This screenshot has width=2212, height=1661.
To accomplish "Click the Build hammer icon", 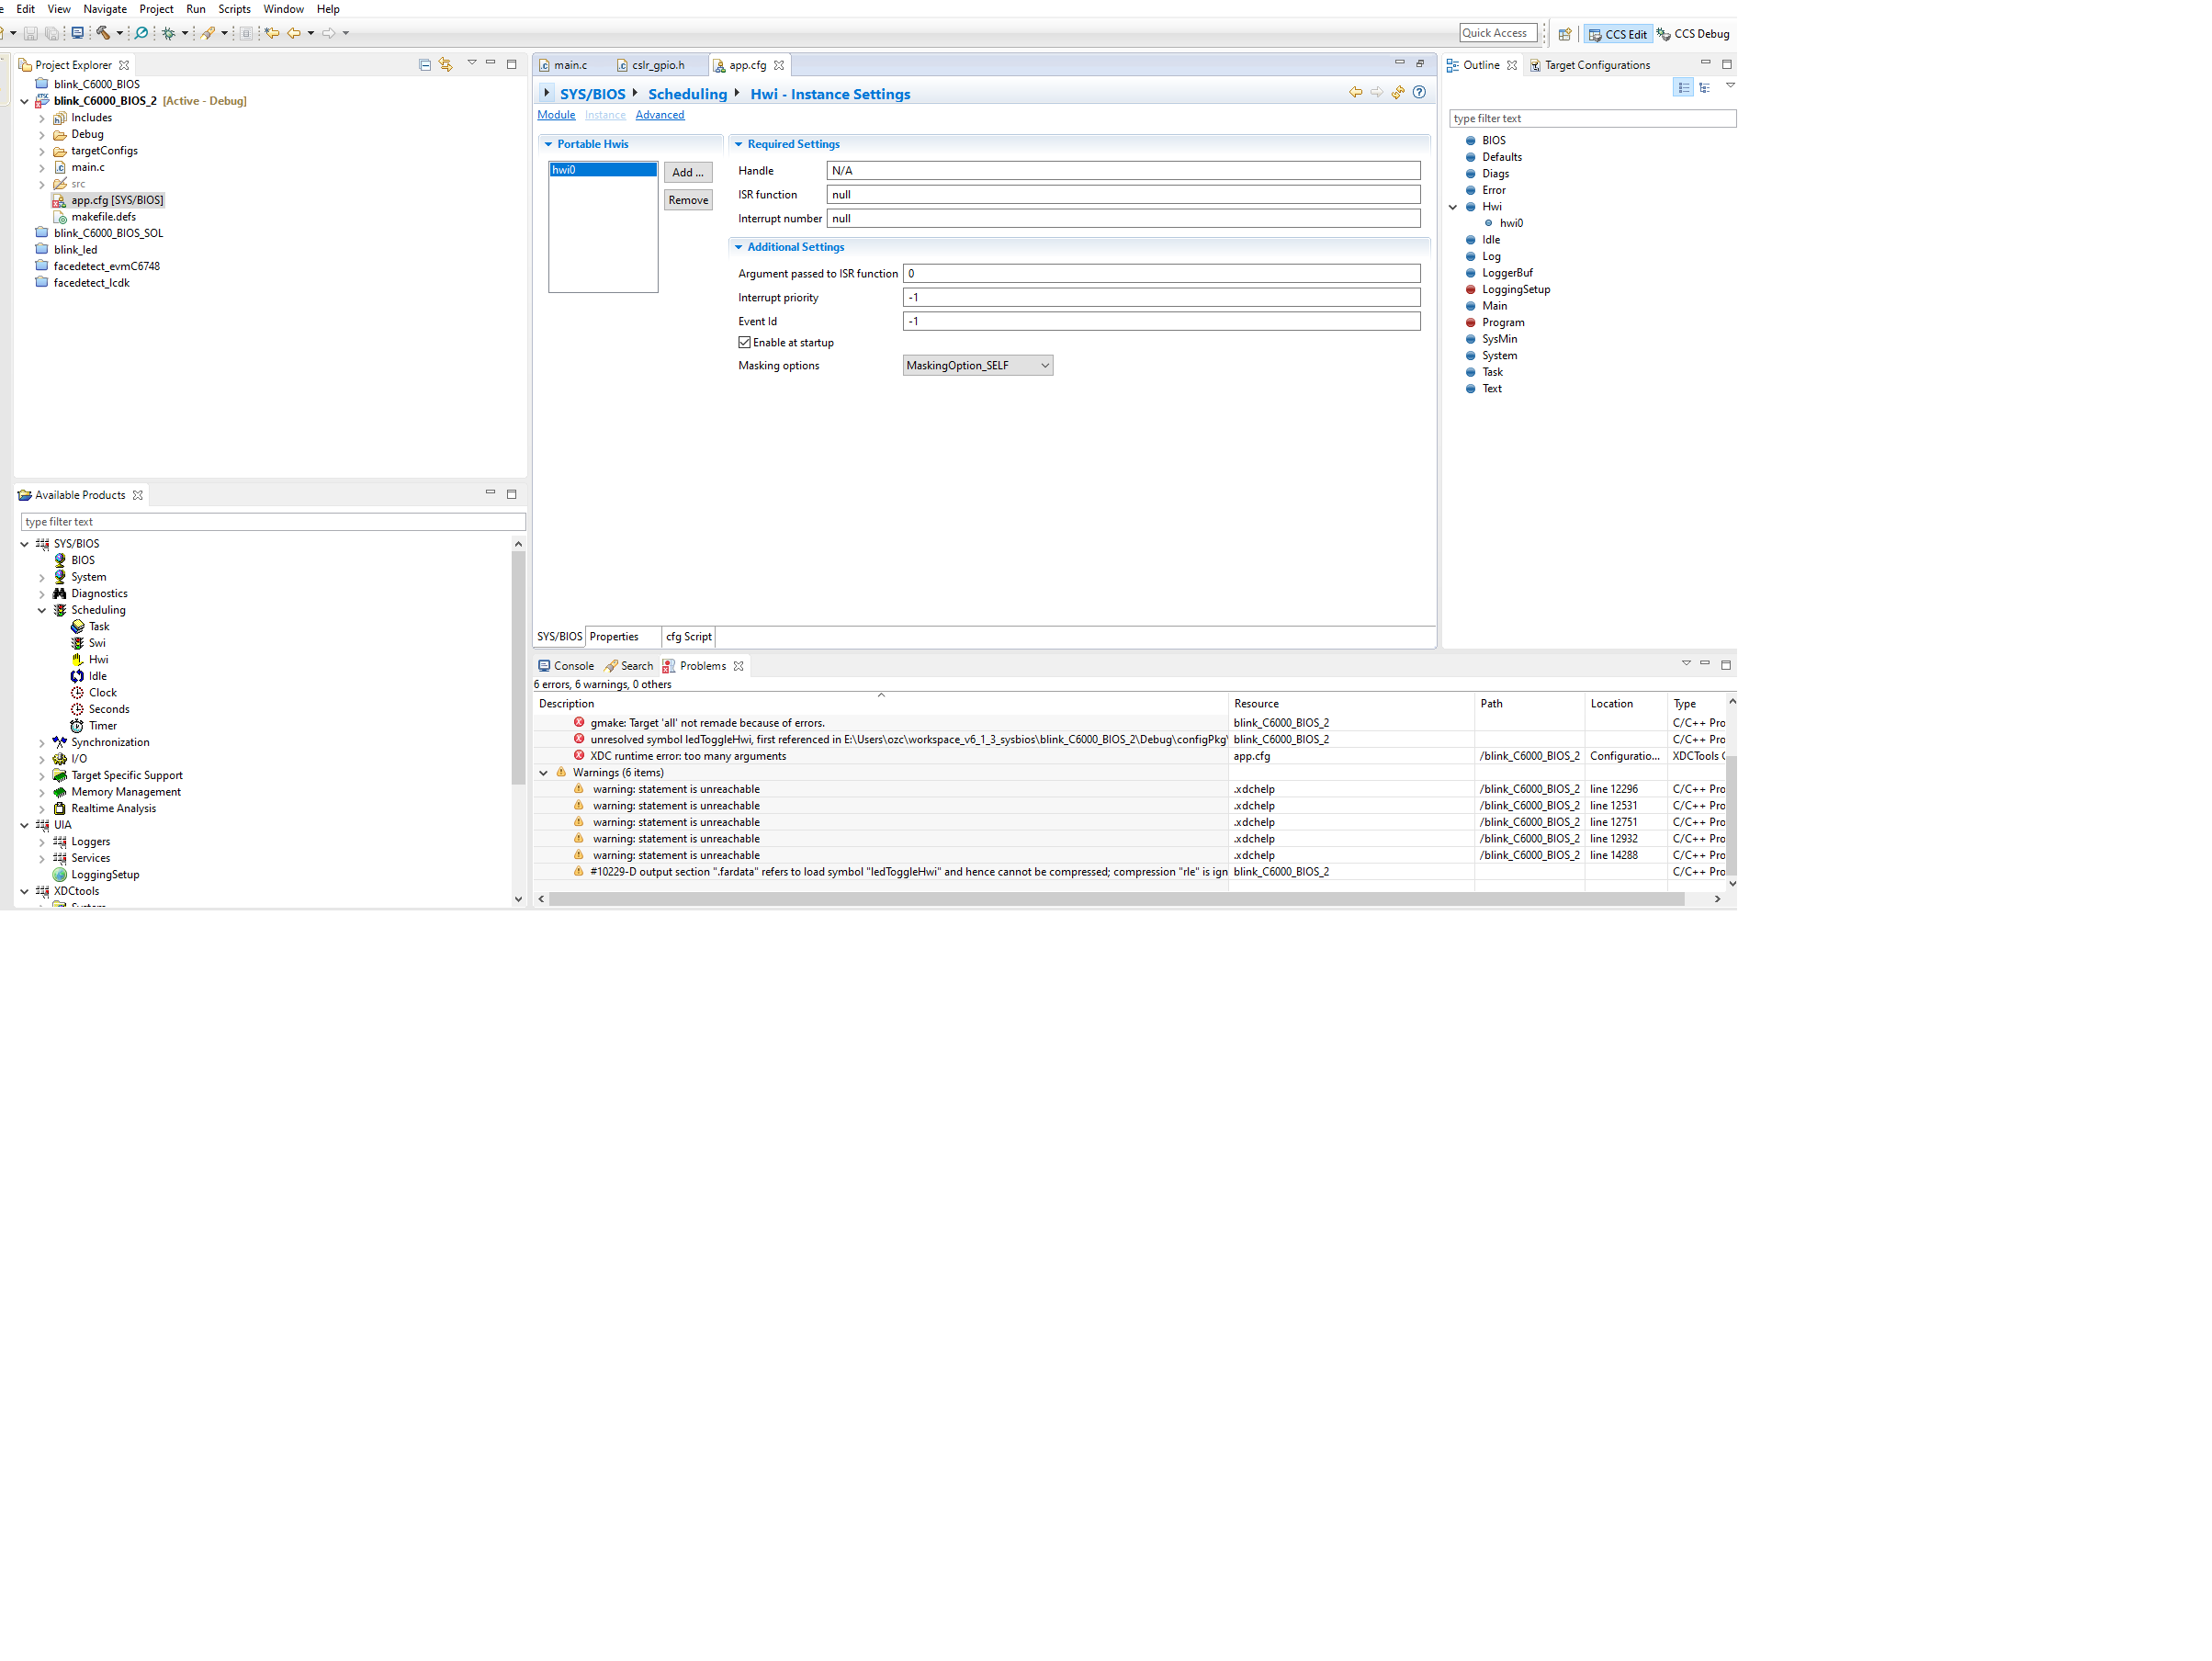I will [x=103, y=33].
